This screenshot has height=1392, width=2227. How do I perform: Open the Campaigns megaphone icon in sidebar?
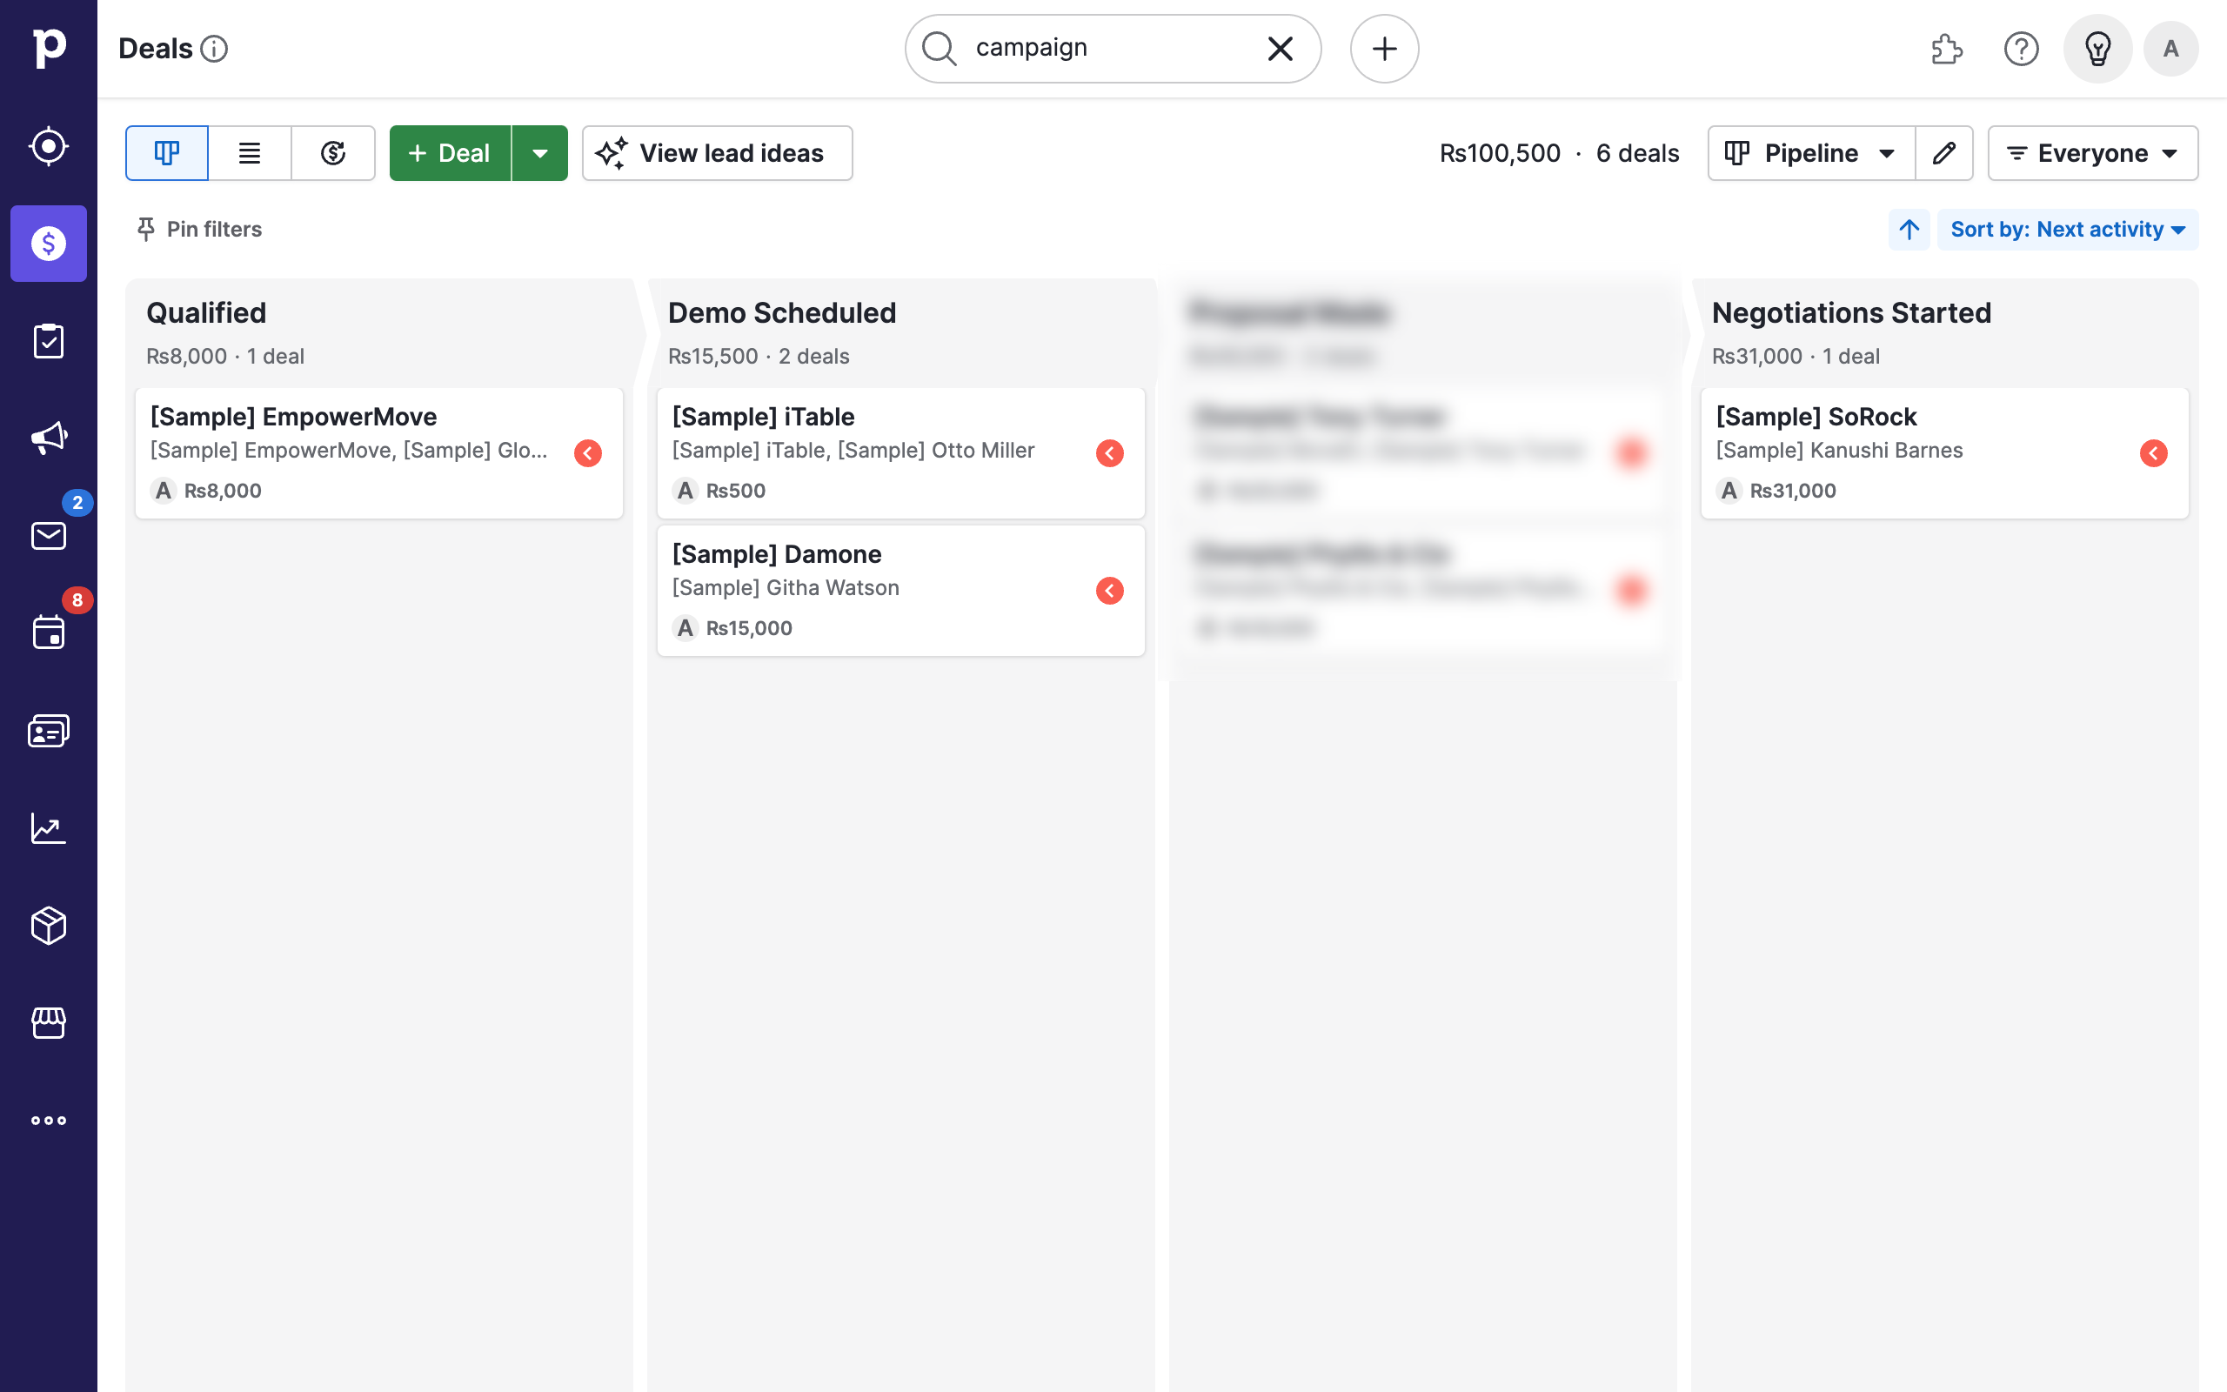(48, 437)
